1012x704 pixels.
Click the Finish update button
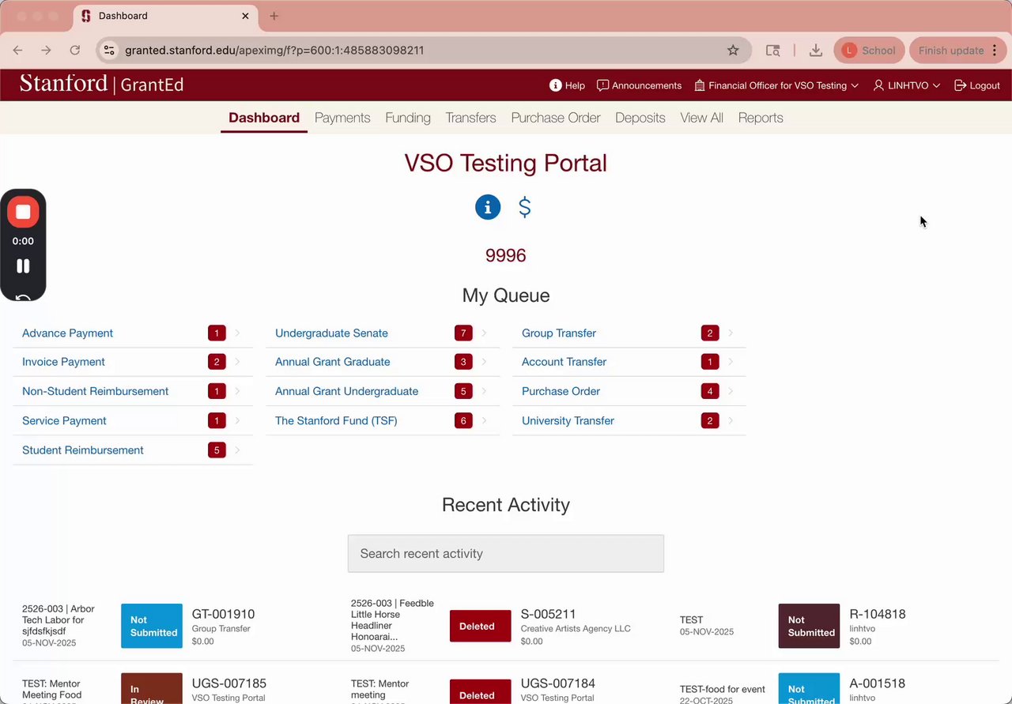pos(958,50)
